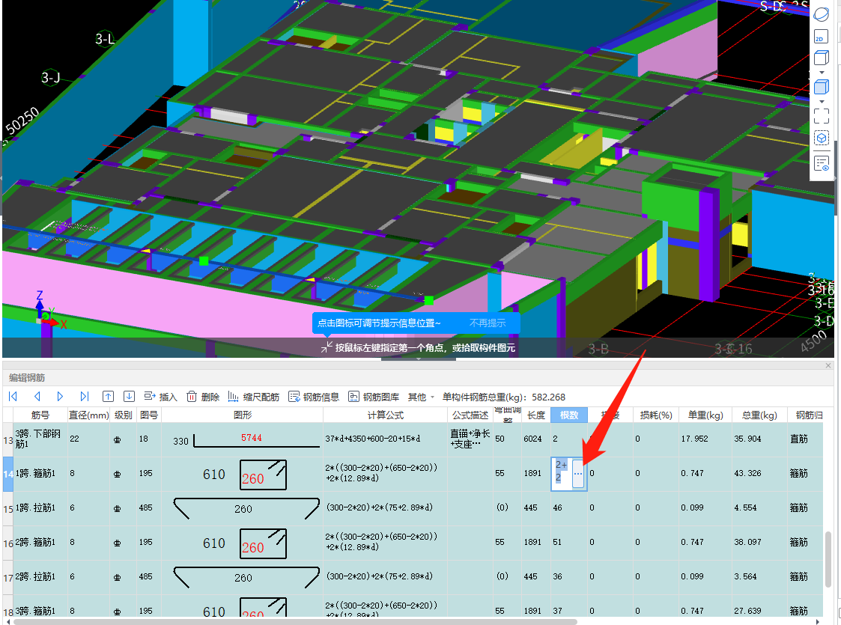Click the dashed rectangle full-screen icon
This screenshot has height=625, width=841.
(x=822, y=116)
